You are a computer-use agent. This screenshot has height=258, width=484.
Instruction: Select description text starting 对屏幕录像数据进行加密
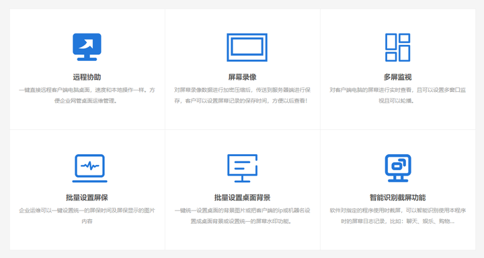tap(242, 95)
